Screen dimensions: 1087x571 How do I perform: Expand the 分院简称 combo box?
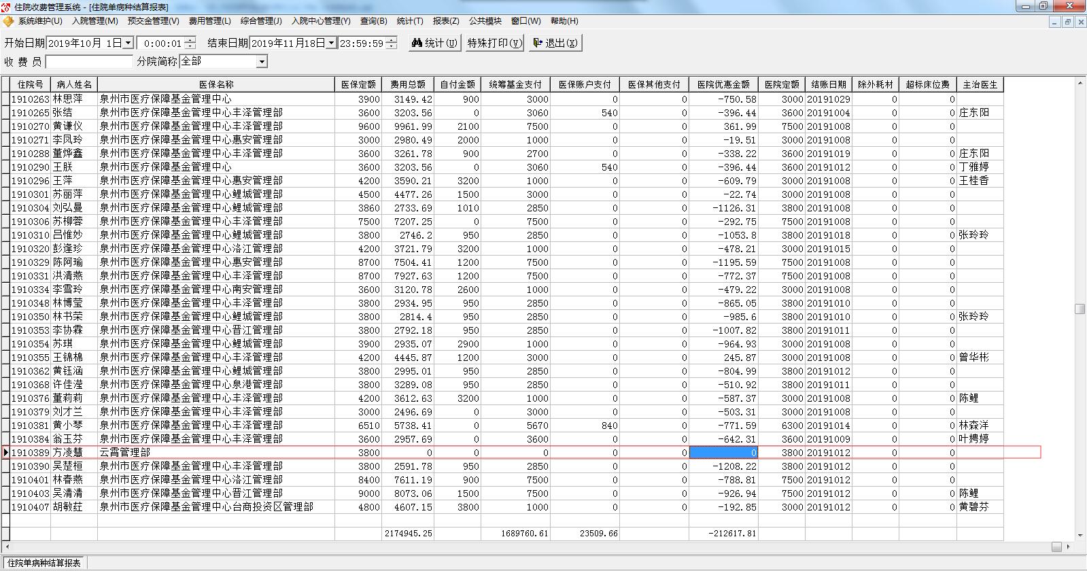click(x=262, y=62)
